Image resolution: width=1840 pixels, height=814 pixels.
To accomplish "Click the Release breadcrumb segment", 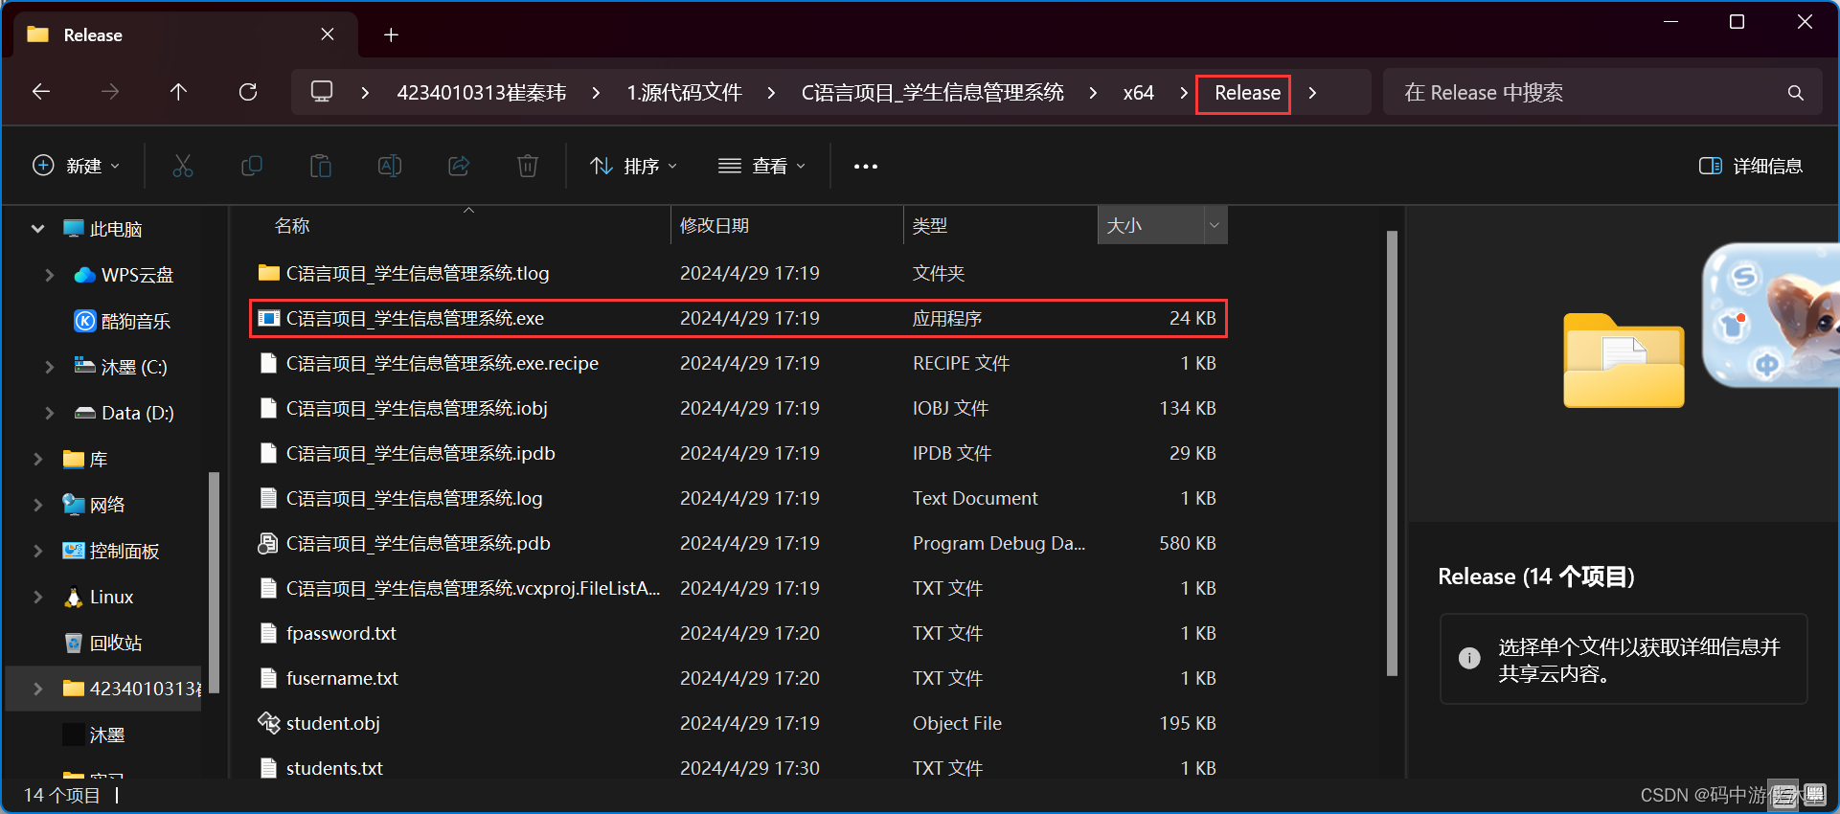I will click(1247, 93).
